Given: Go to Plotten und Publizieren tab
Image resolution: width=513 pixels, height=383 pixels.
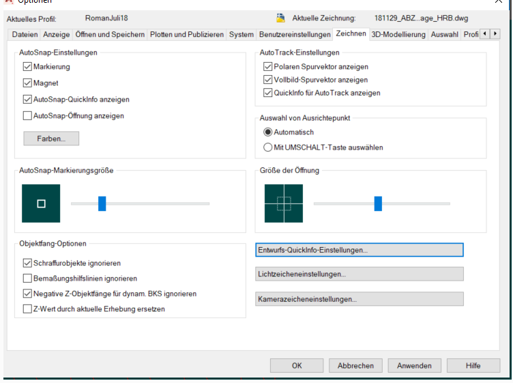Looking at the screenshot, I should [x=187, y=35].
